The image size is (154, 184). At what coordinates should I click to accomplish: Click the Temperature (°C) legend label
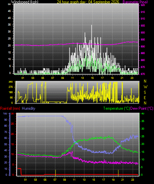point(116,108)
